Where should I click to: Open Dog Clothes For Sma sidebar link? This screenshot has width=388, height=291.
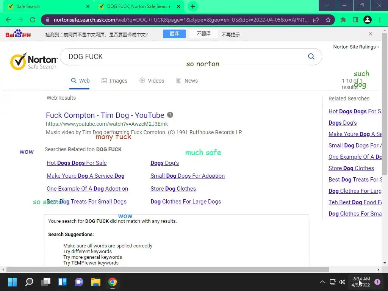point(355,214)
